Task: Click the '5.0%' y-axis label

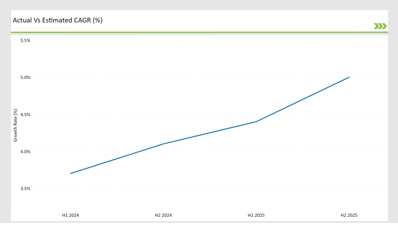Action: (25, 78)
